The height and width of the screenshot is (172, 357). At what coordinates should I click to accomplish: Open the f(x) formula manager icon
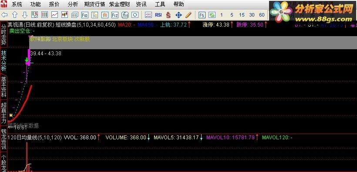pos(125,15)
